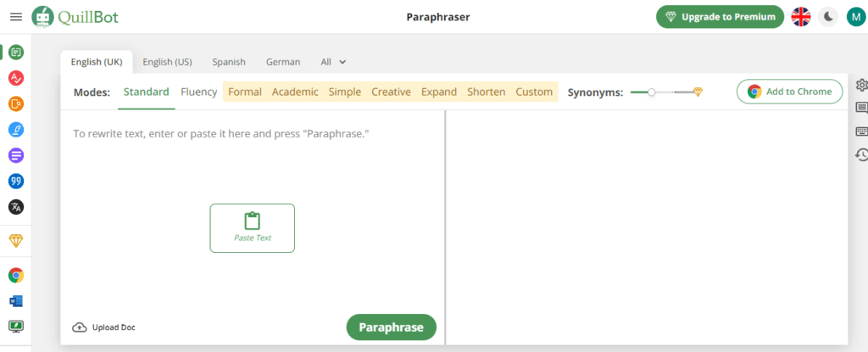Open the keyboard hotkeys icon
This screenshot has width=868, height=352.
(x=861, y=131)
